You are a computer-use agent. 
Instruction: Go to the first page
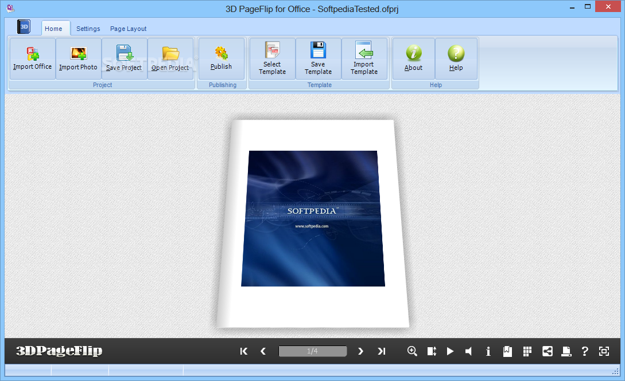pyautogui.click(x=244, y=351)
